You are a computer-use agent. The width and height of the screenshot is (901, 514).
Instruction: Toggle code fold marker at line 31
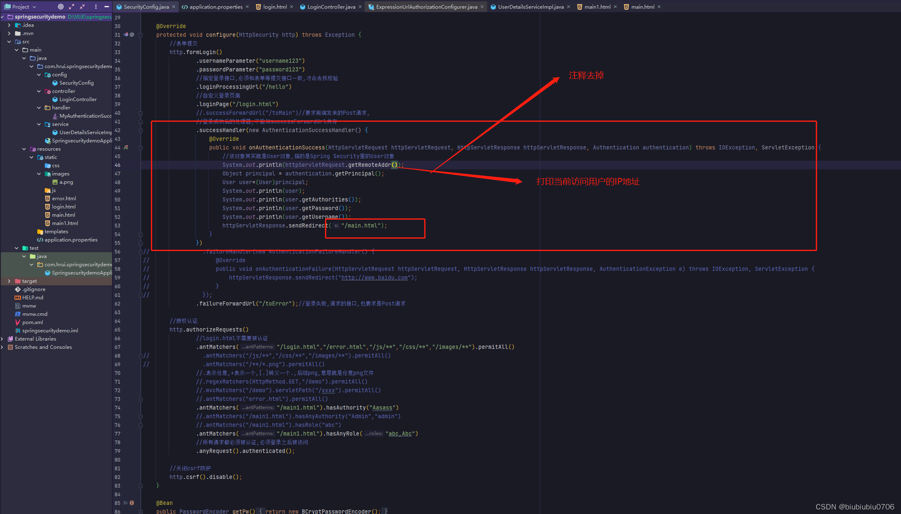point(141,35)
